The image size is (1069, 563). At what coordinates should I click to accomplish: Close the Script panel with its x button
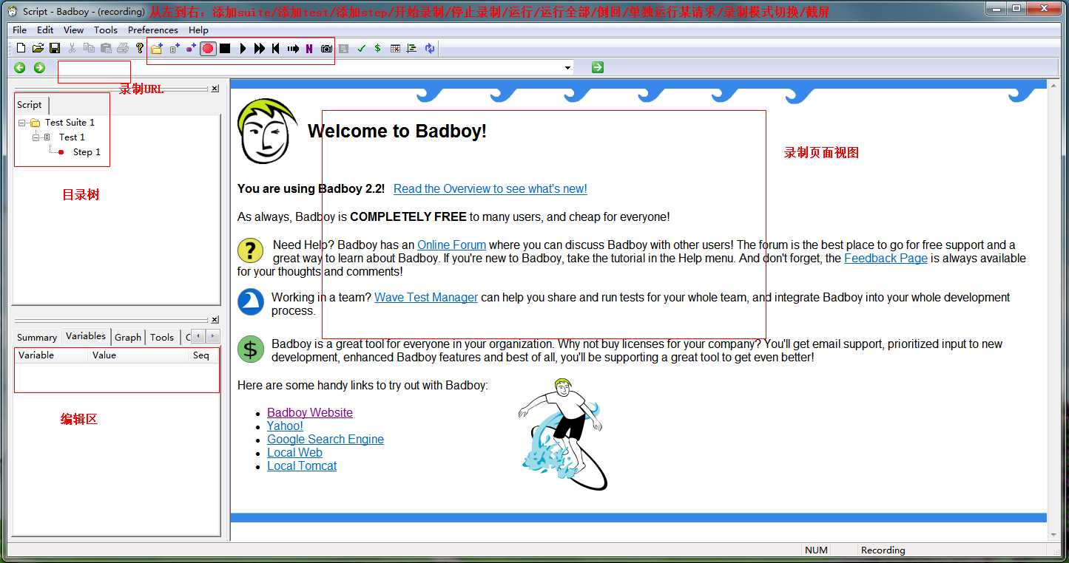click(x=215, y=89)
